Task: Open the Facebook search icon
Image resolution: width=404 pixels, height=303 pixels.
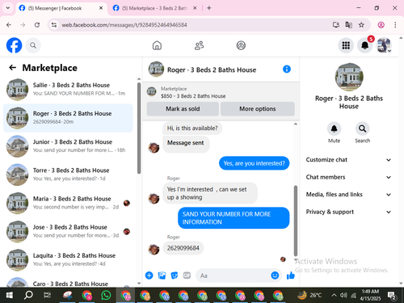Action: (33, 45)
